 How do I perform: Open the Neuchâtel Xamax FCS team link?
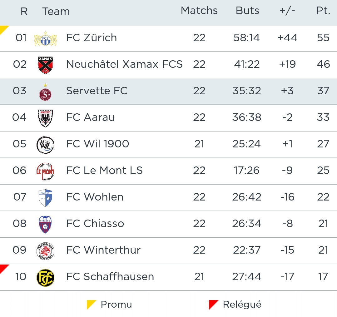[x=124, y=64]
